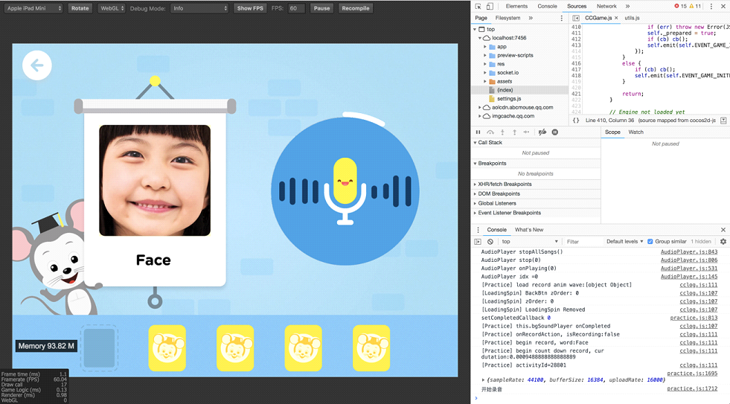Toggle pause on exceptions button
Image resolution: width=730 pixels, height=404 pixels.
click(x=555, y=132)
